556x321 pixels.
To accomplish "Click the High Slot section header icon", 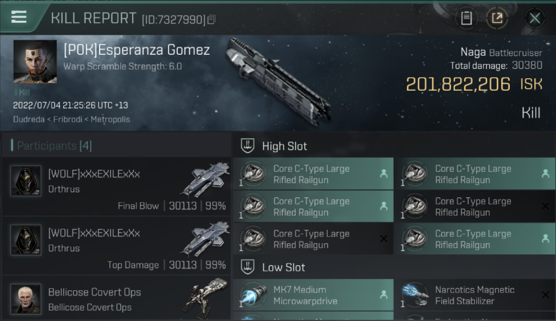I will click(248, 146).
